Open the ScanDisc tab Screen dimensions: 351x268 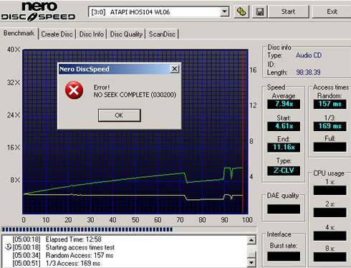162,34
